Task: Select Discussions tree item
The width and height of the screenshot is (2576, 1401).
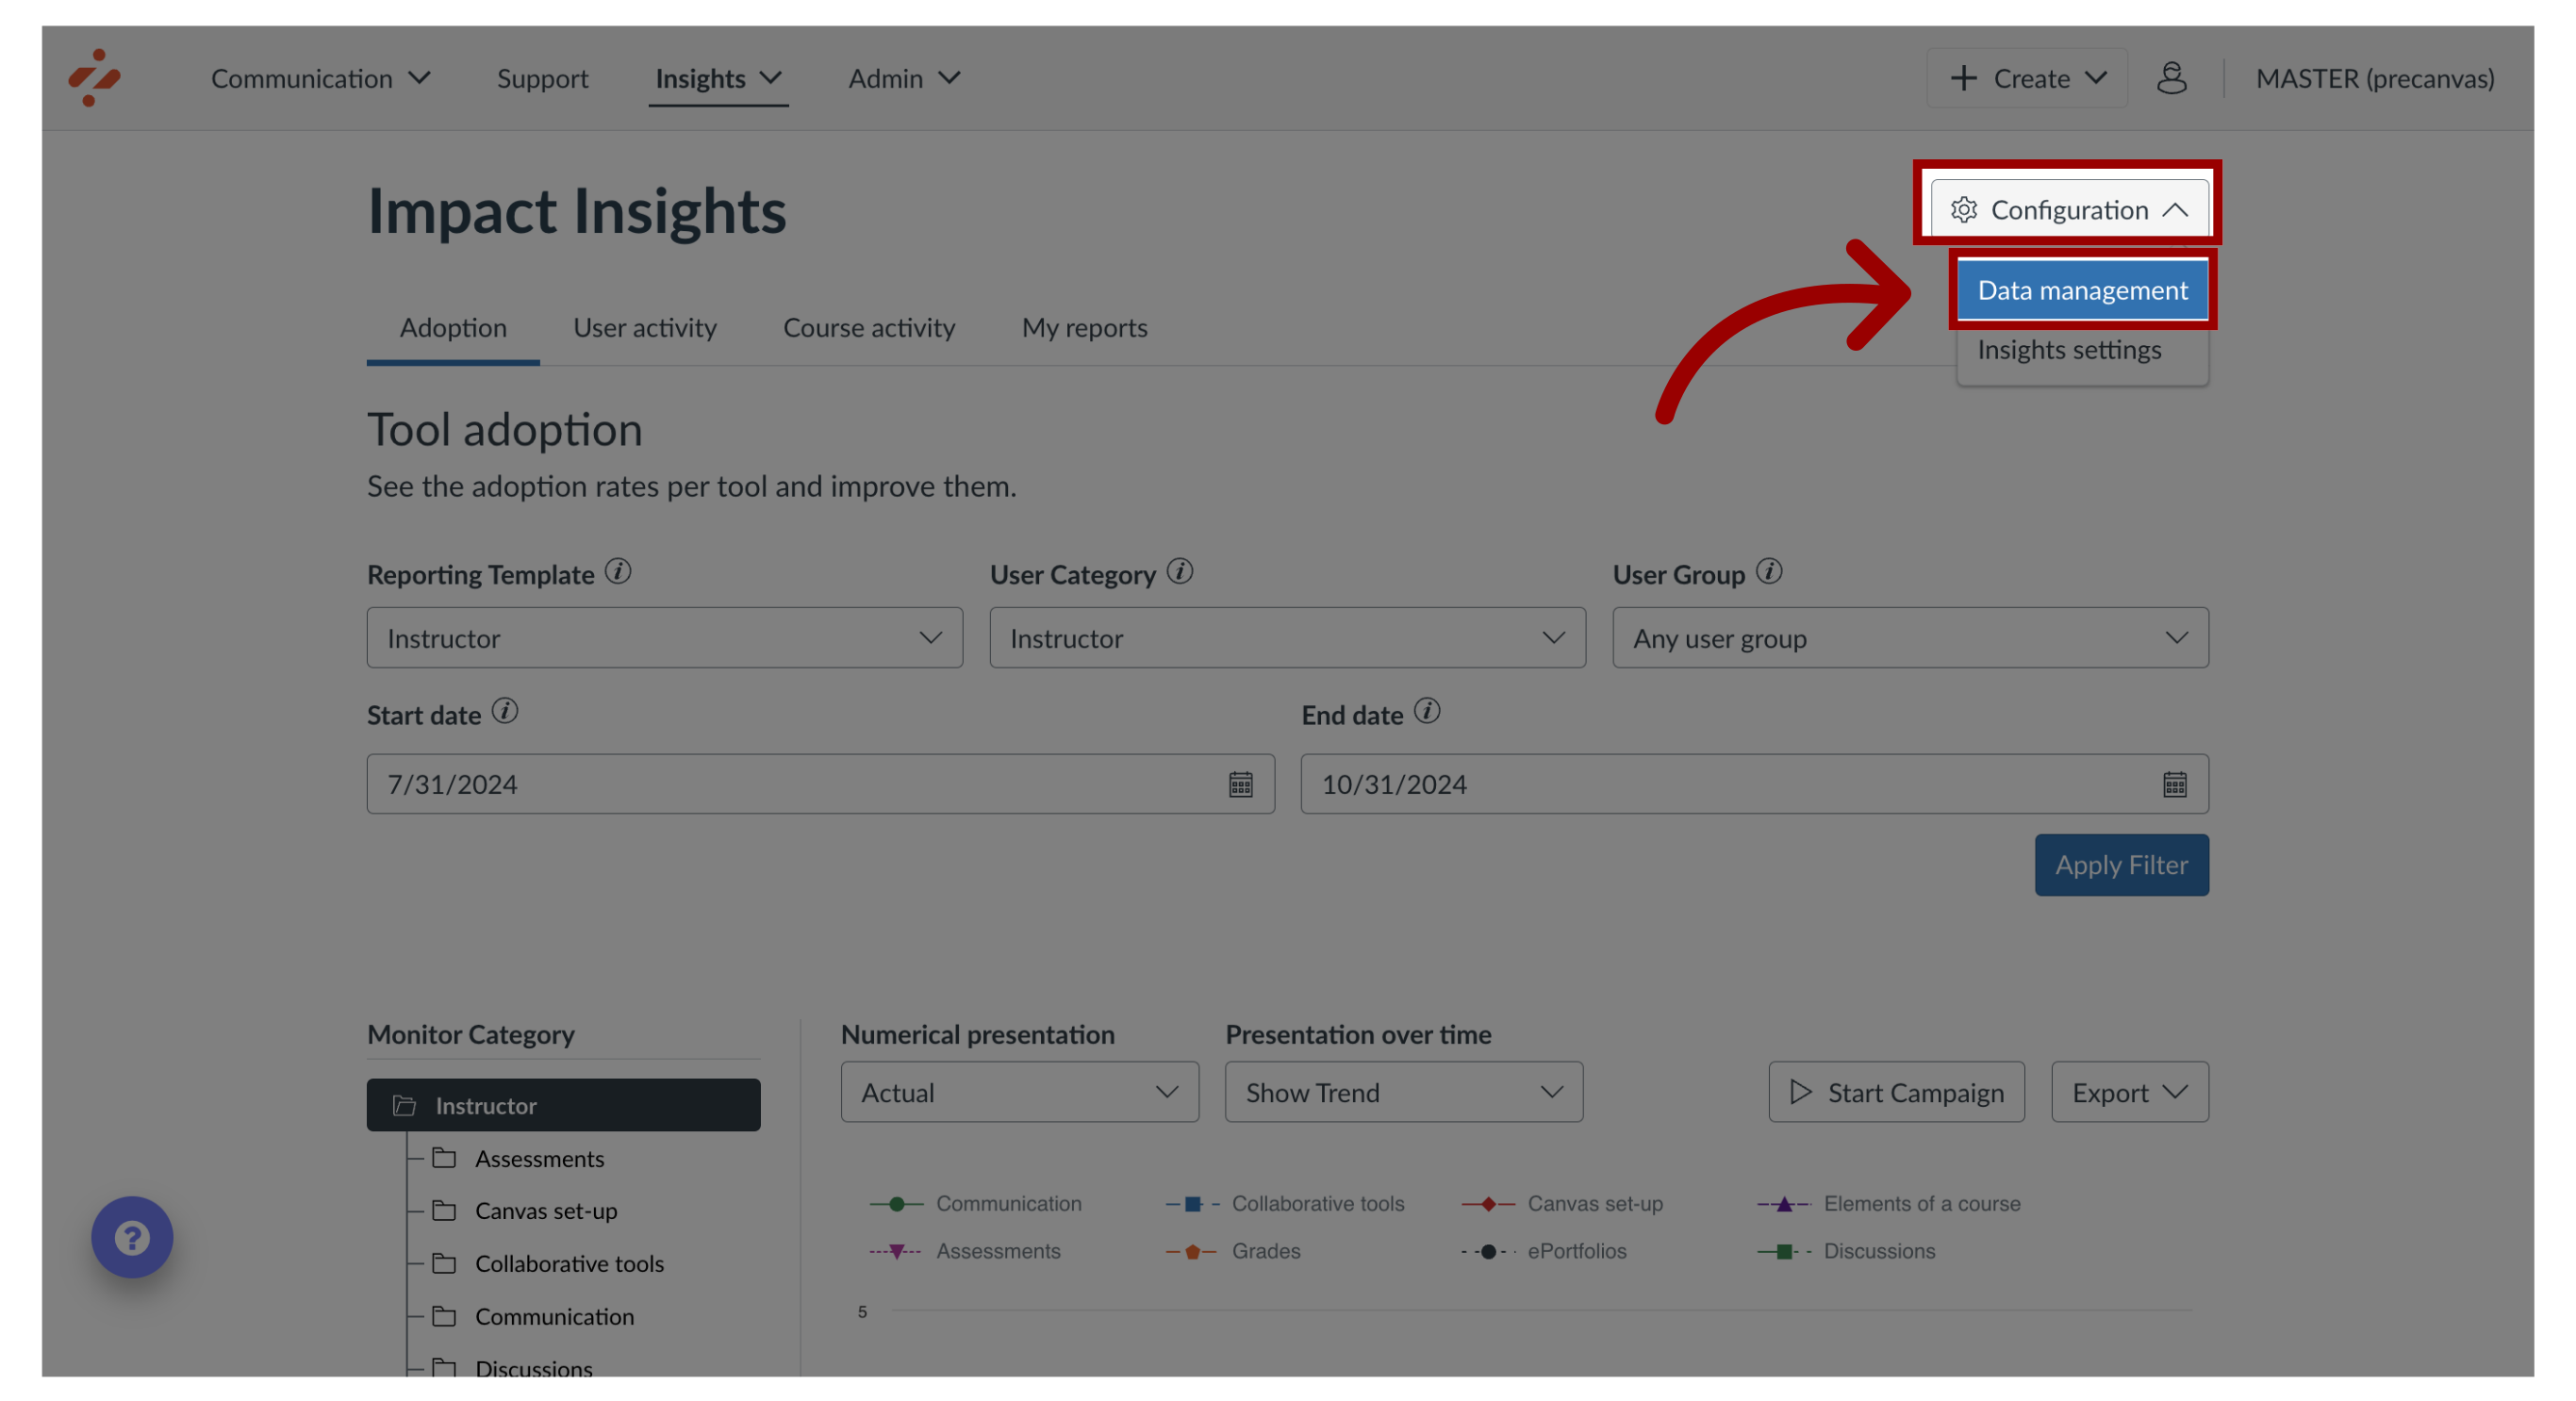Action: pyautogui.click(x=533, y=1367)
